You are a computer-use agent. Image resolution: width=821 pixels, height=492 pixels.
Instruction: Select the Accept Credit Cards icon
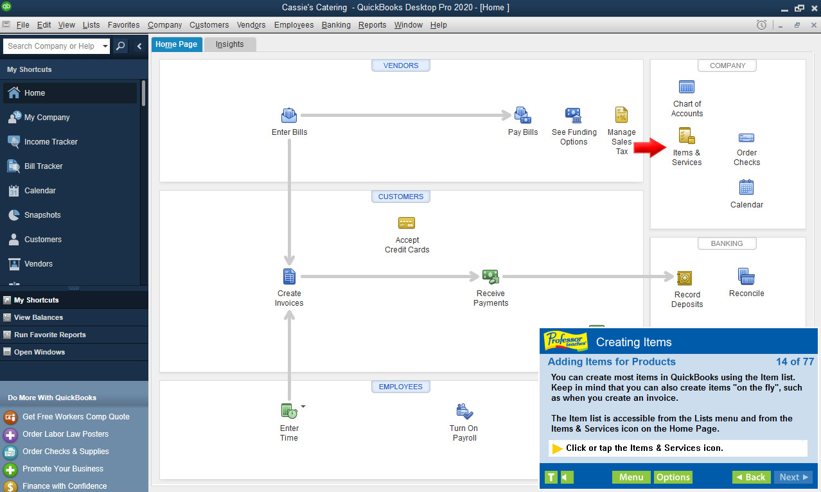coord(407,224)
